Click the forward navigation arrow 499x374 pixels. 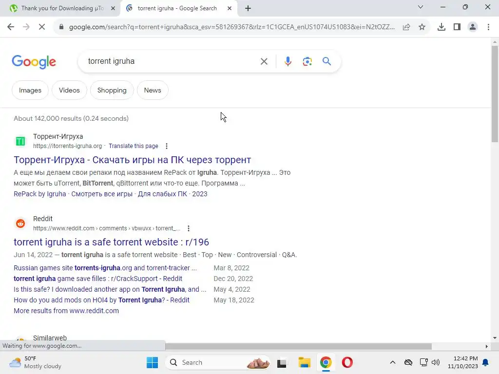coord(26,27)
